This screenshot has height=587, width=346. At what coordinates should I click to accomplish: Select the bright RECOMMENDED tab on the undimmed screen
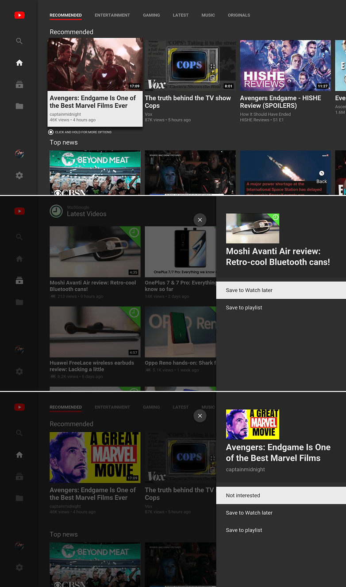pyautogui.click(x=65, y=15)
